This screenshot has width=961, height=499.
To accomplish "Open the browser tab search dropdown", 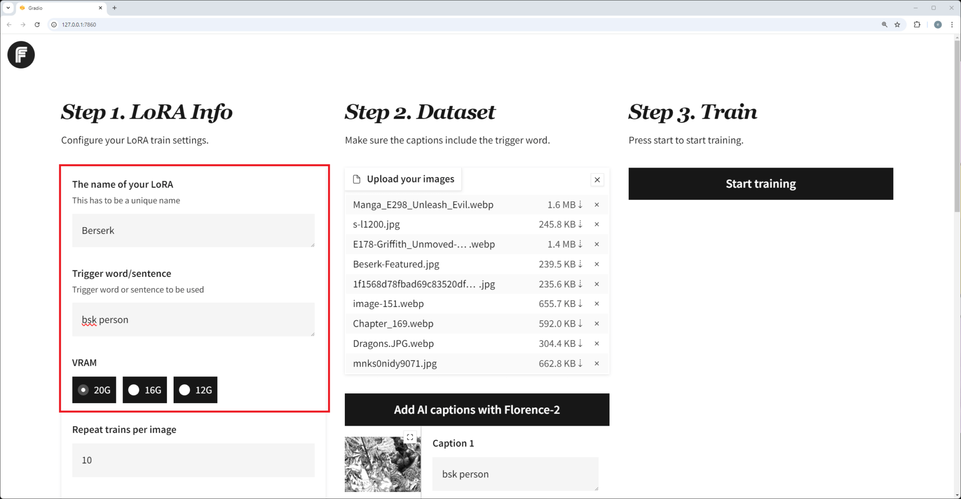I will (8, 8).
